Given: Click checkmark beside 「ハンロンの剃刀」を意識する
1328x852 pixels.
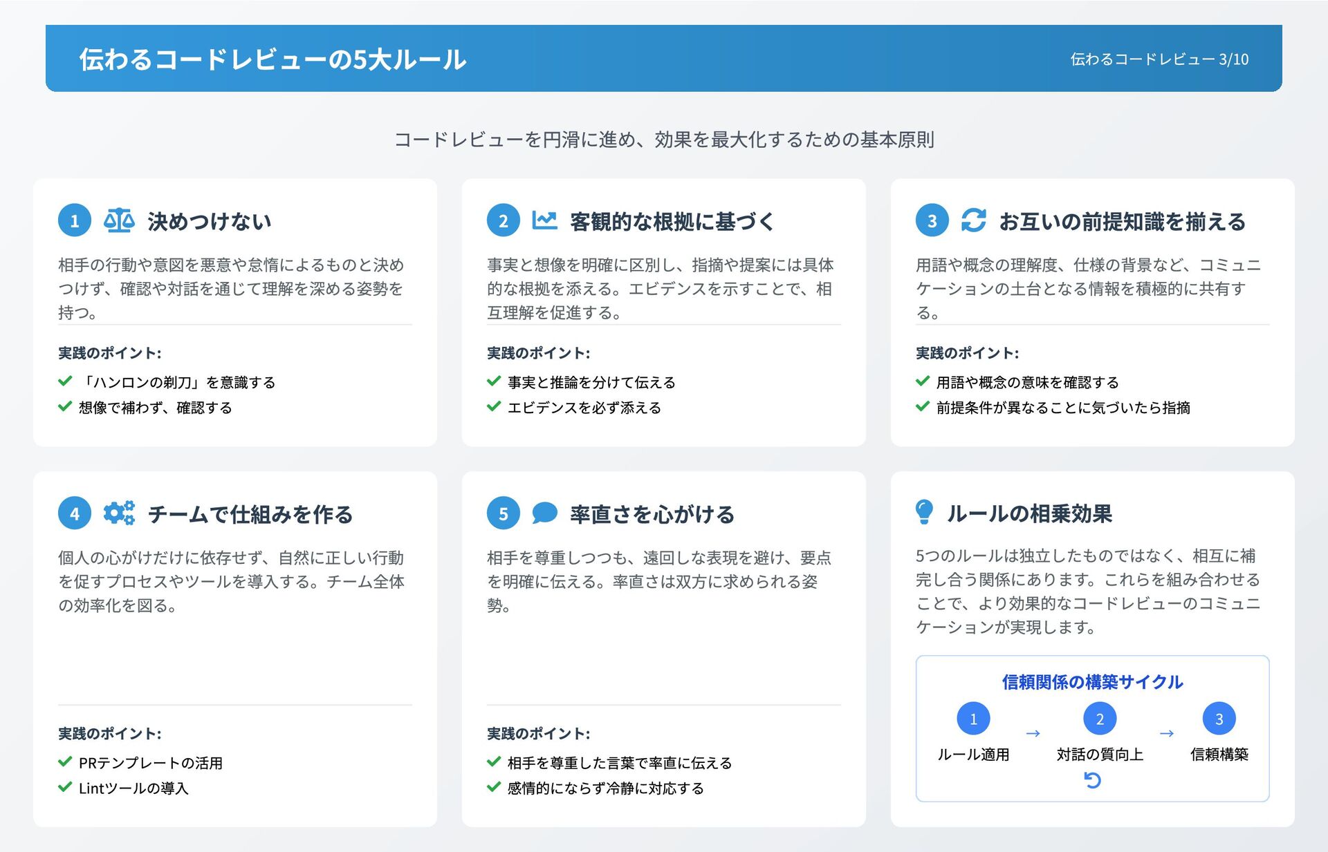Looking at the screenshot, I should [x=65, y=381].
